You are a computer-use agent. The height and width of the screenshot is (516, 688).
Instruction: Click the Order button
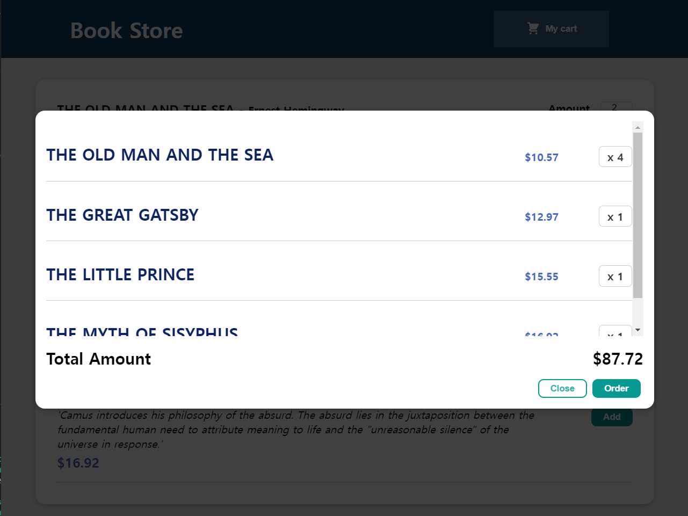coord(616,388)
